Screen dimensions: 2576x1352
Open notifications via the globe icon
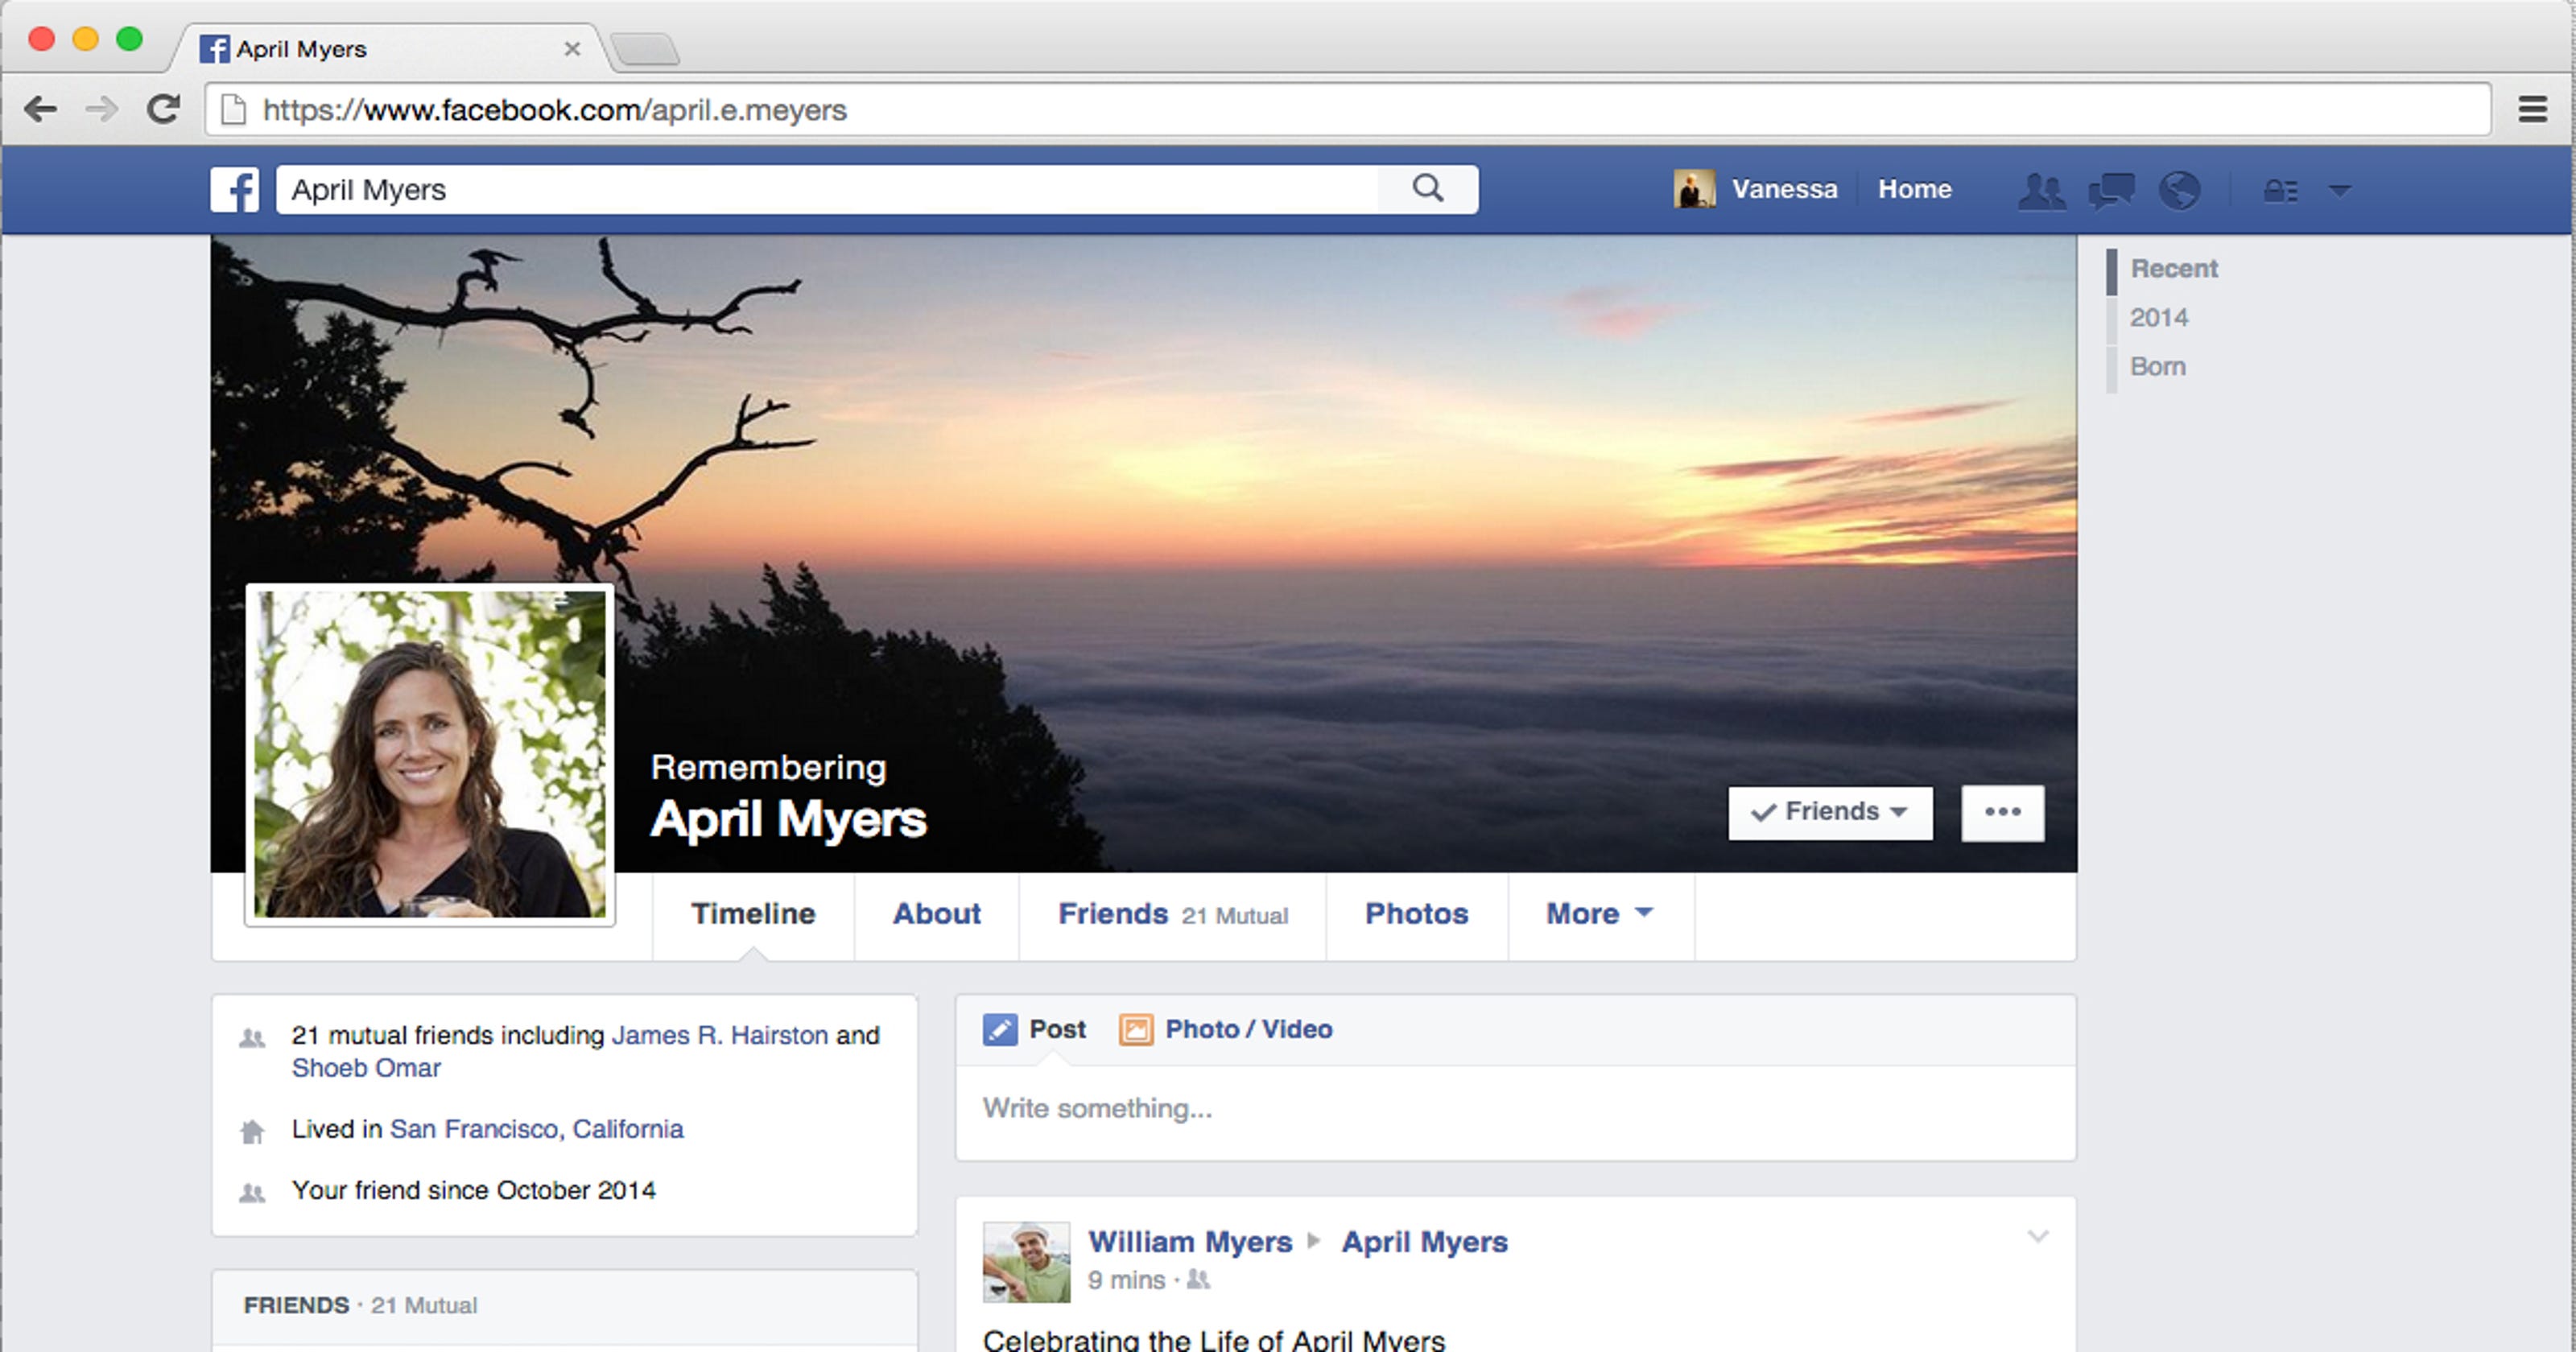tap(2180, 190)
